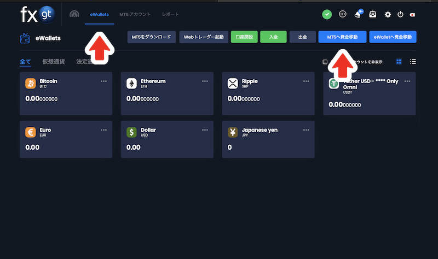Click the Japanese yen wallet name
The height and width of the screenshot is (259, 438).
(260, 130)
